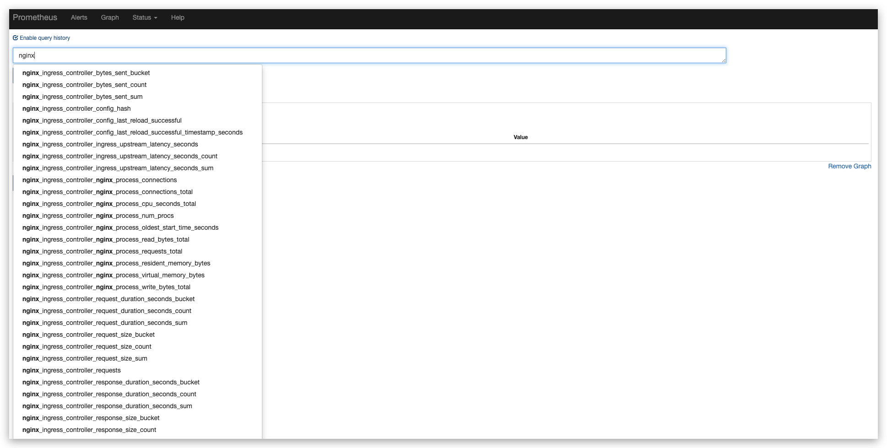
Task: Select nginx_ingress_controller_bytes_sent_count suggestion
Action: [137, 85]
